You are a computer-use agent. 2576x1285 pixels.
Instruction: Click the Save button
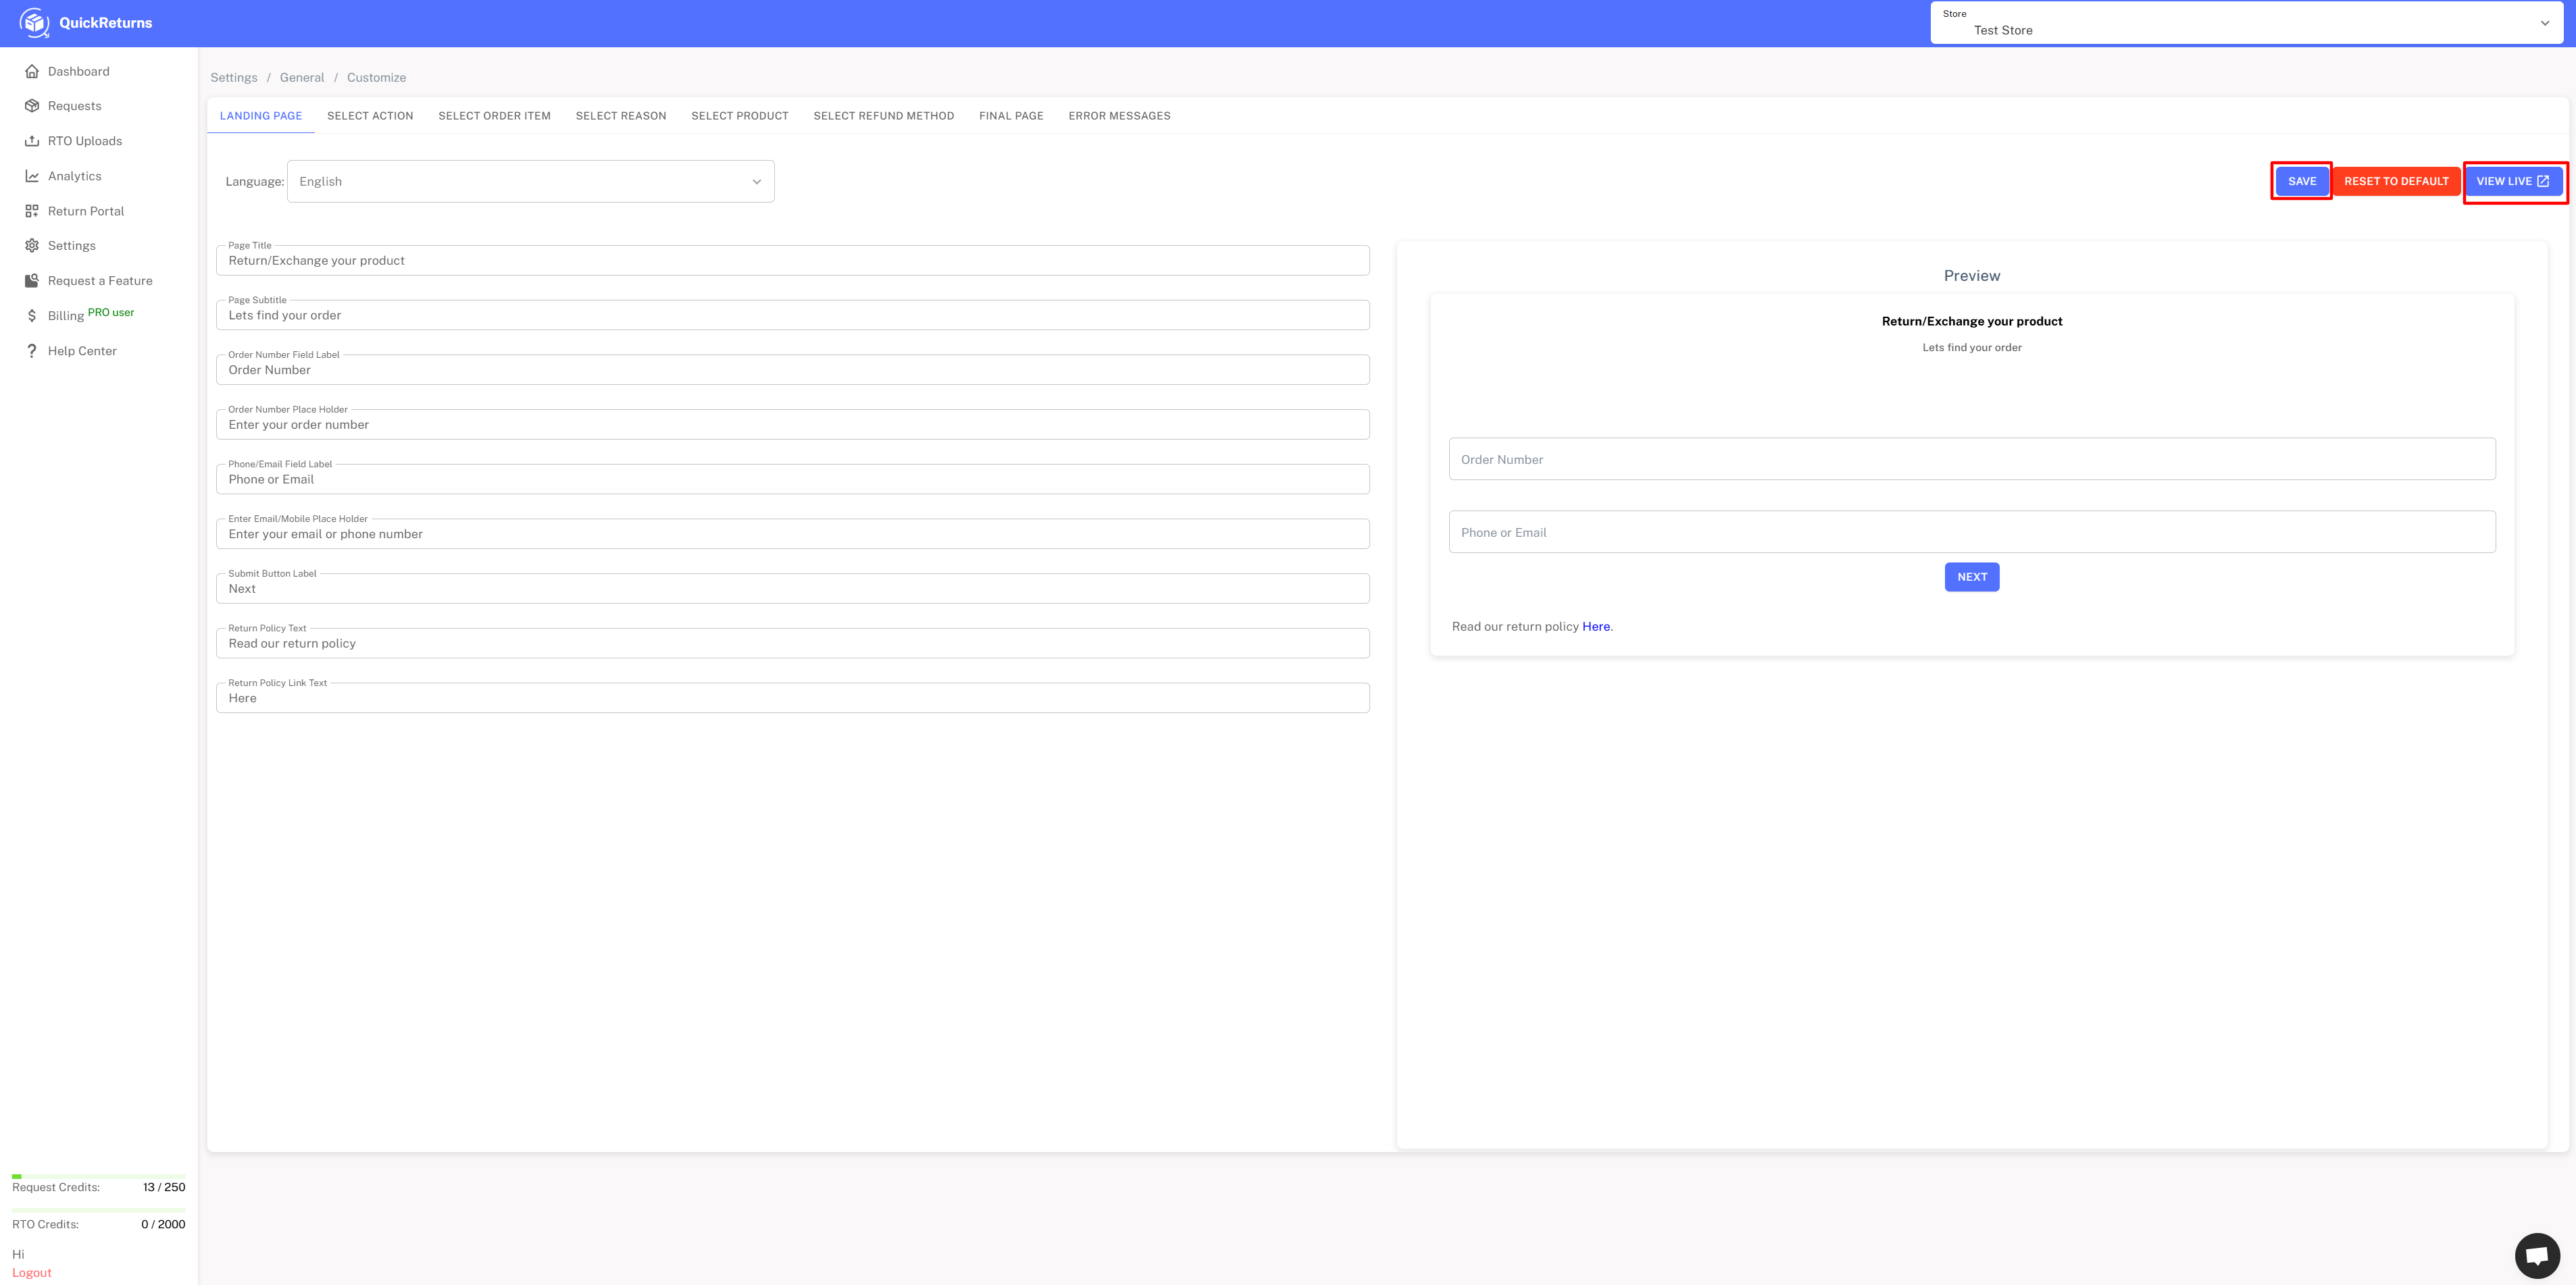click(x=2302, y=181)
